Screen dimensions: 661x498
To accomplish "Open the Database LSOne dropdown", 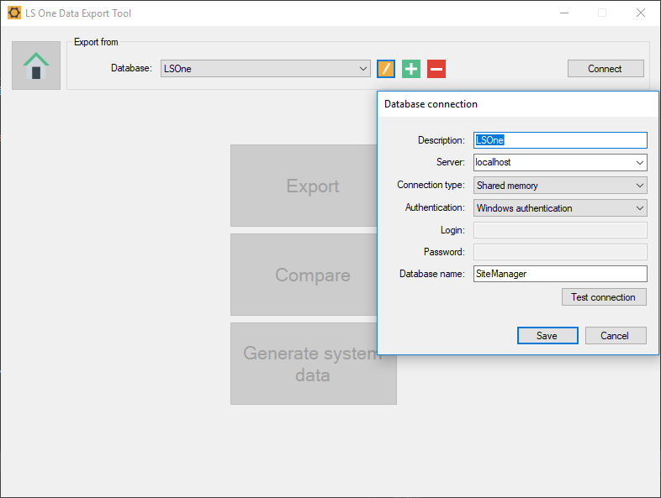I will tap(266, 68).
